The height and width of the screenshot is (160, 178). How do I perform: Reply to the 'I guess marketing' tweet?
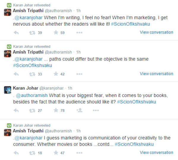(16, 153)
